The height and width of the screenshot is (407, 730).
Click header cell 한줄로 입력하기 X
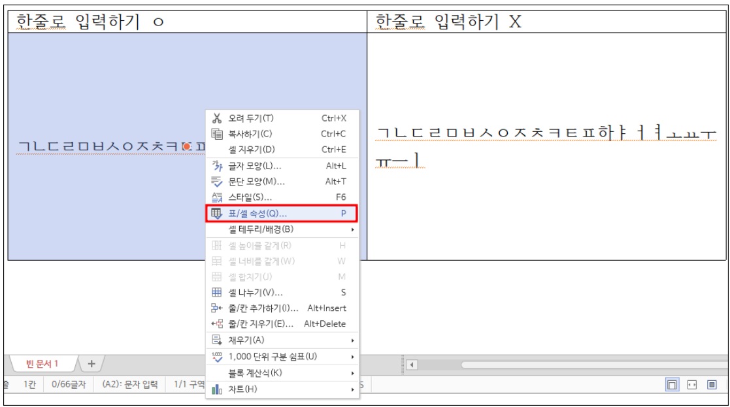point(546,22)
